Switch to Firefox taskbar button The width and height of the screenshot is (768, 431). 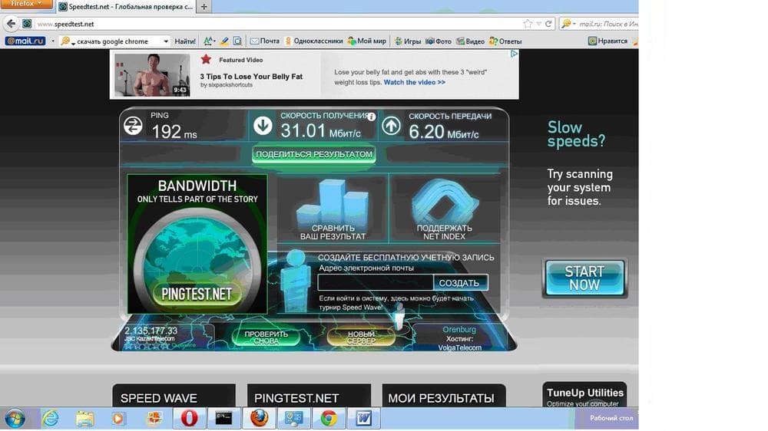[259, 418]
